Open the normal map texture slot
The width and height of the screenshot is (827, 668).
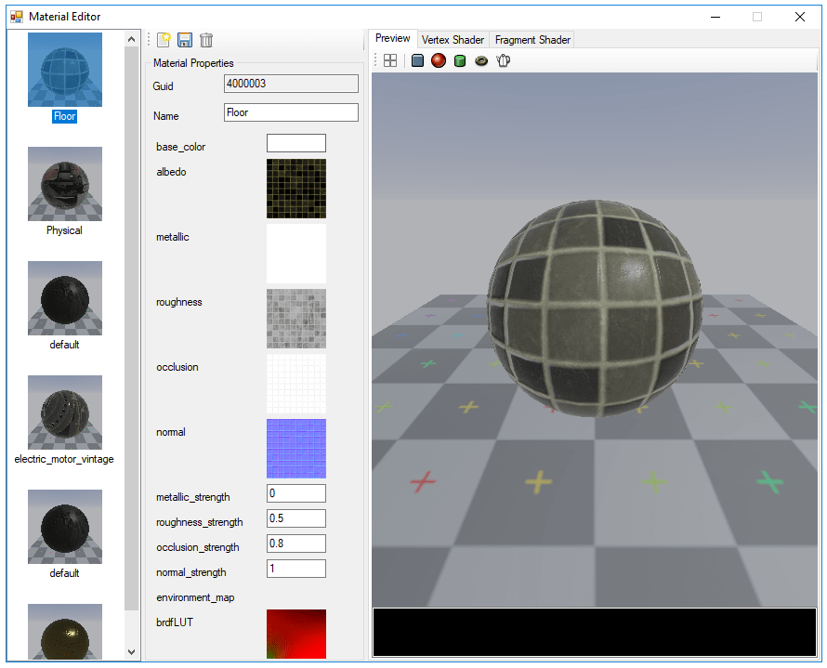pos(295,449)
